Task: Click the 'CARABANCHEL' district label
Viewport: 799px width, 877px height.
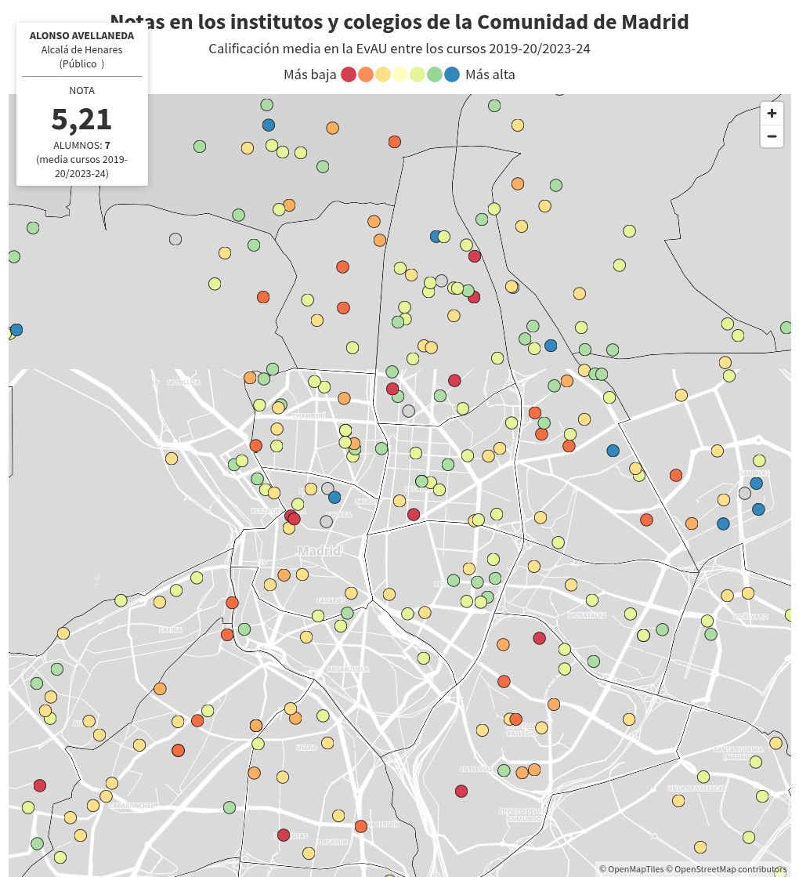Action: coord(132,806)
